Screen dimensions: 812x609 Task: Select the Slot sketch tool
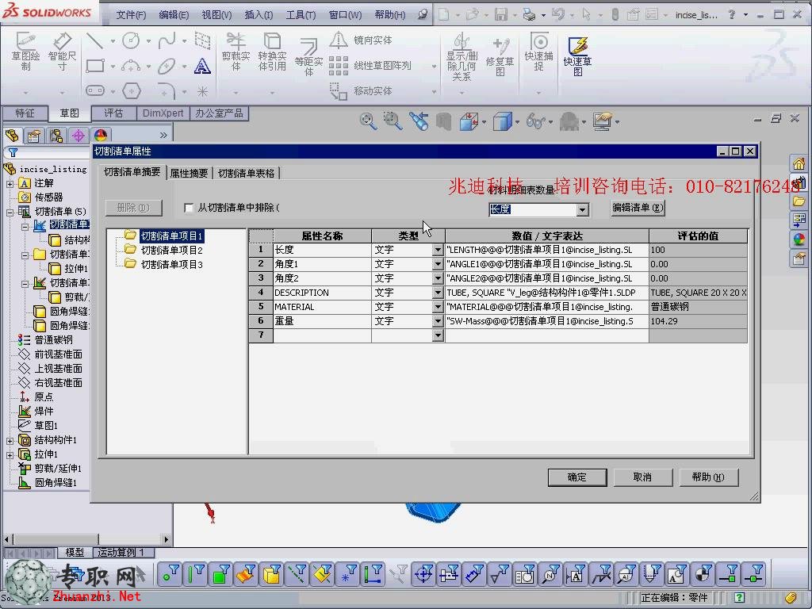point(95,91)
